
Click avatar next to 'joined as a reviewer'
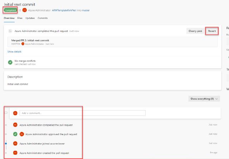point(15,143)
